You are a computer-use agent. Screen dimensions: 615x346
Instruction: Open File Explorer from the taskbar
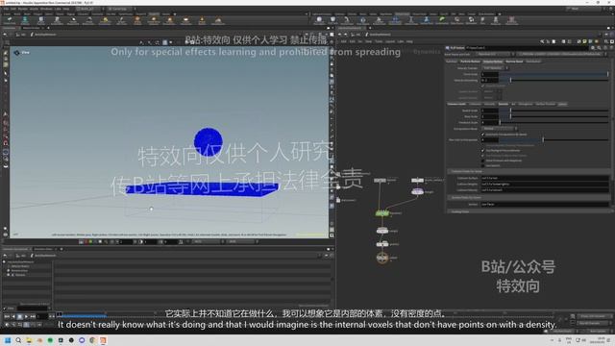click(x=29, y=340)
